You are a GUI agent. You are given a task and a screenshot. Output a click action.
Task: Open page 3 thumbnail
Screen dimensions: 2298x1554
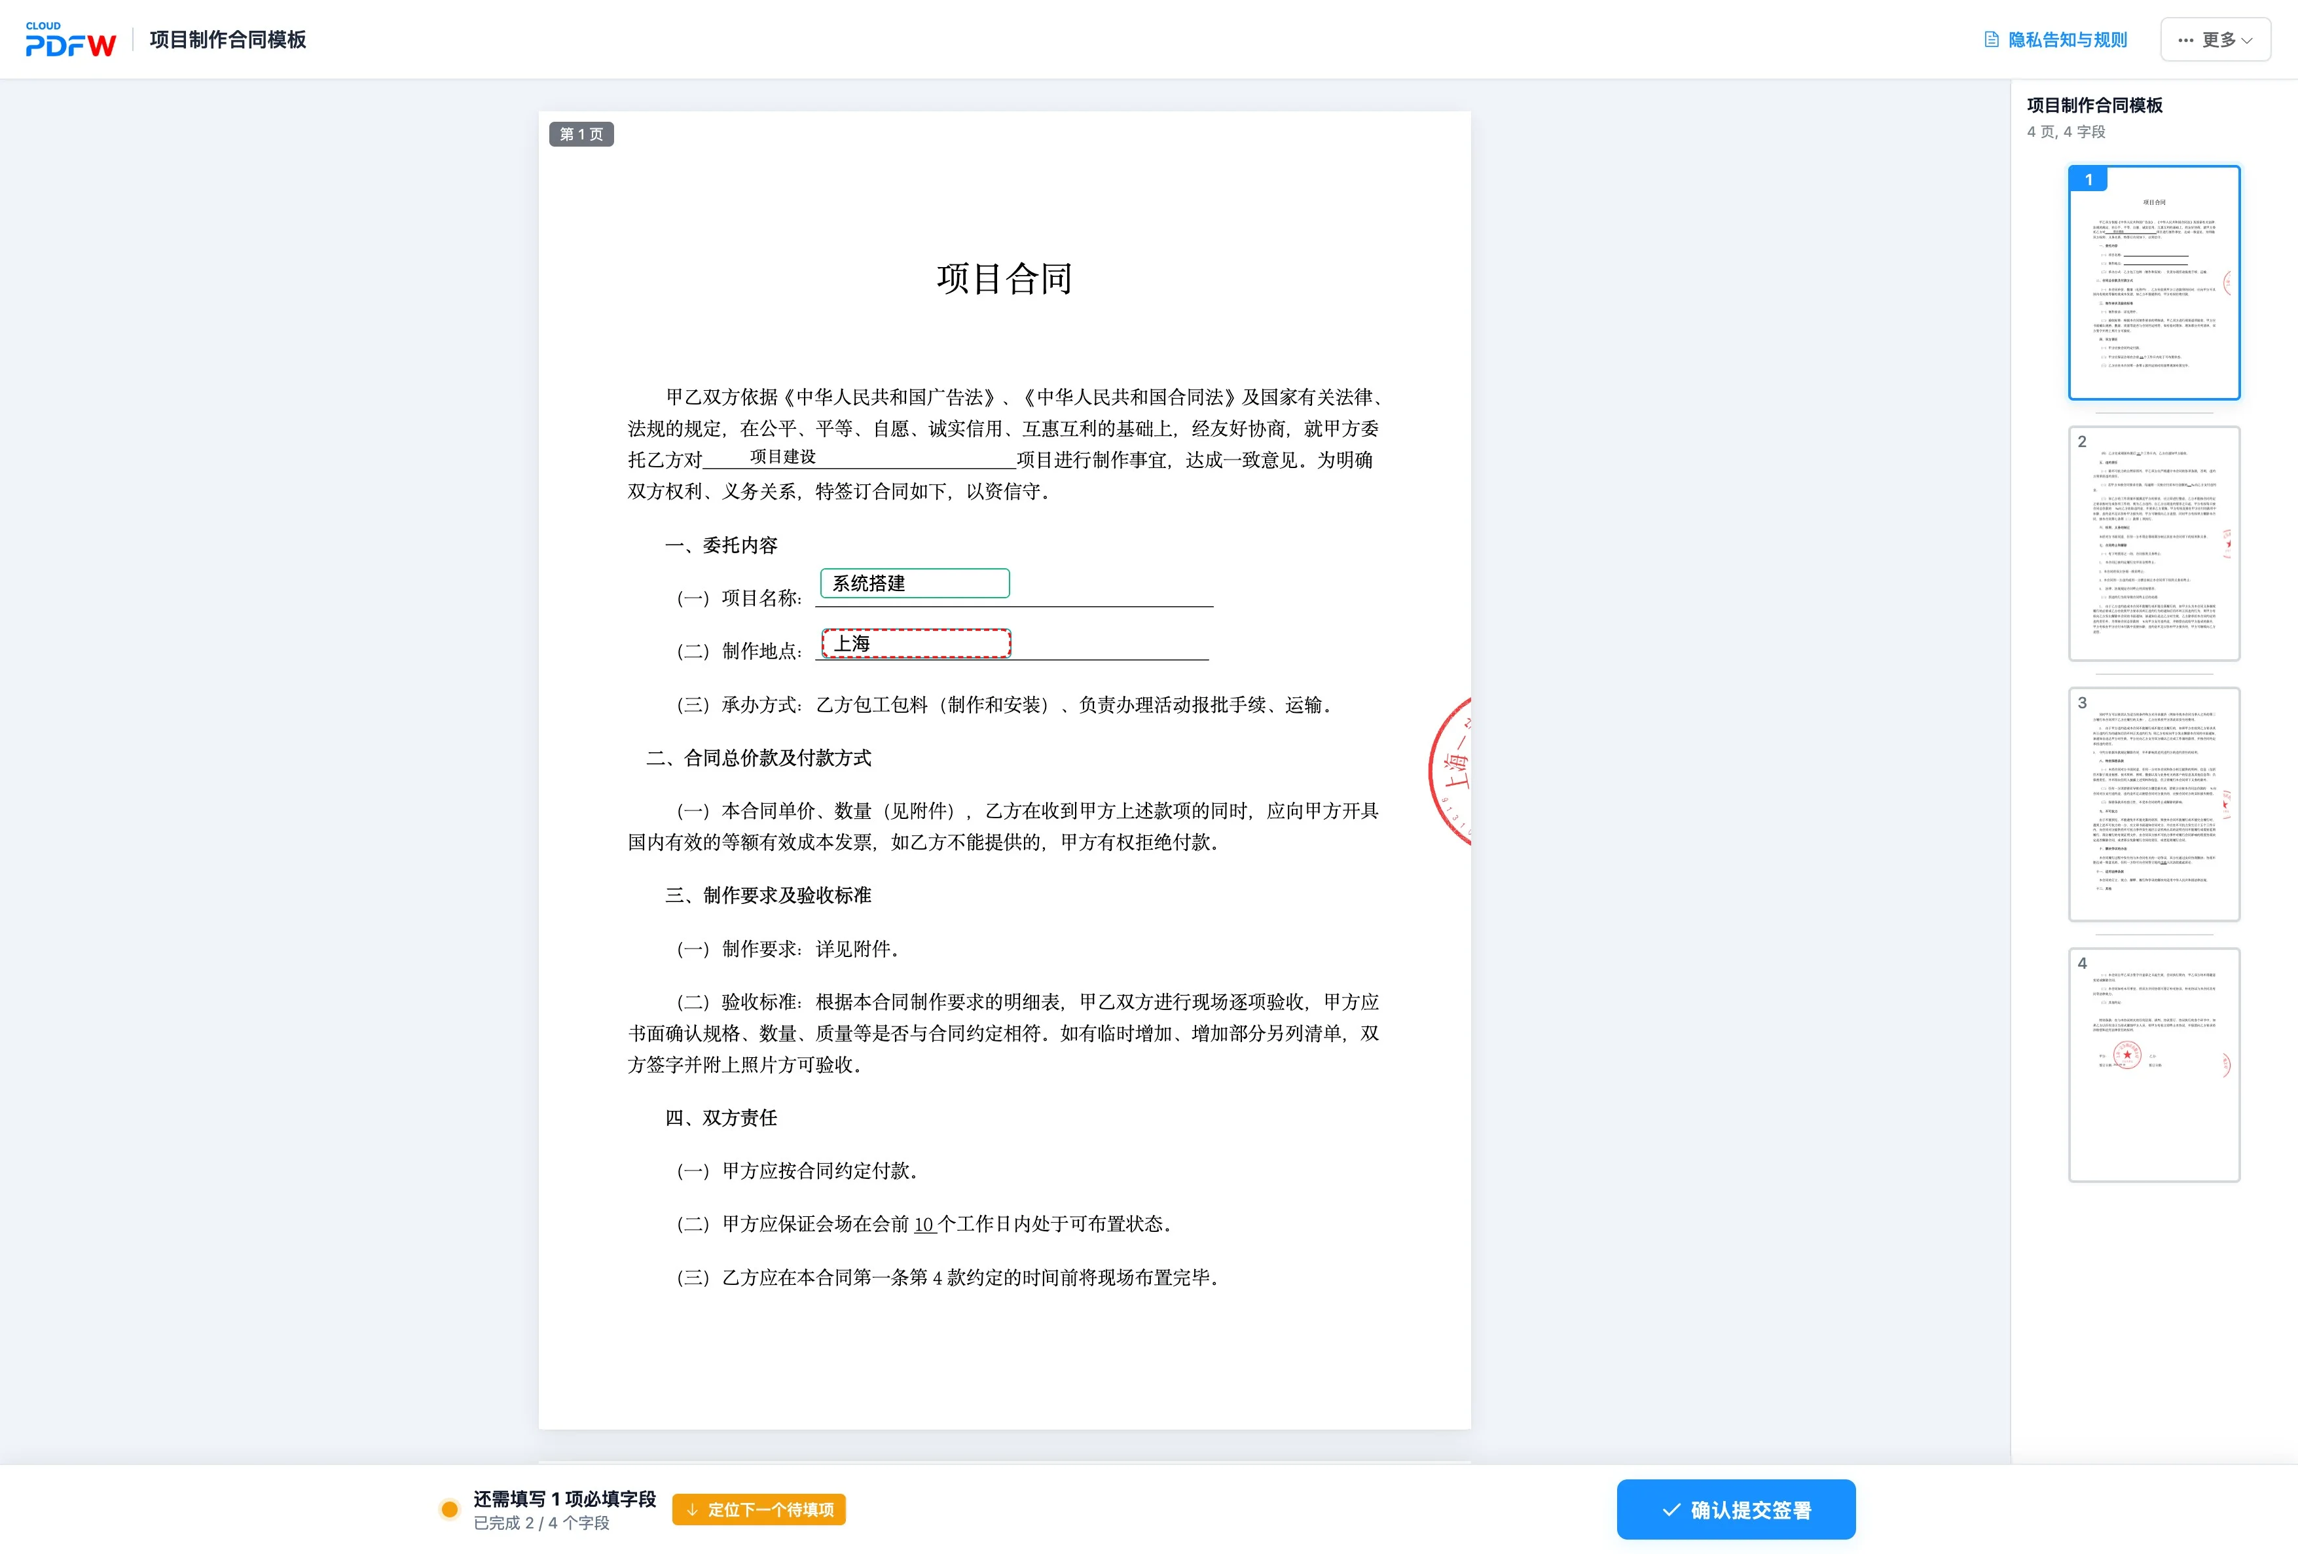[2153, 804]
